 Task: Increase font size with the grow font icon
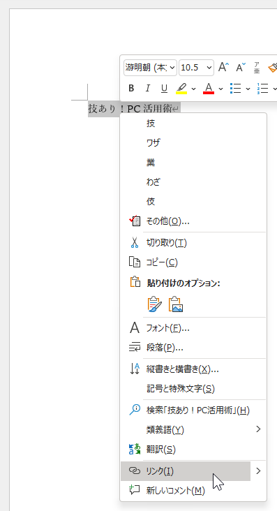pos(223,68)
